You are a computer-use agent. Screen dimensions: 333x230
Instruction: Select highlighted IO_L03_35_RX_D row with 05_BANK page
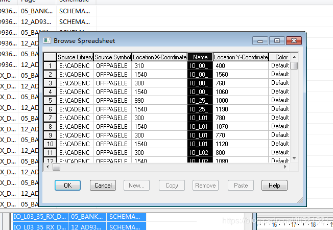pyautogui.click(x=80, y=217)
